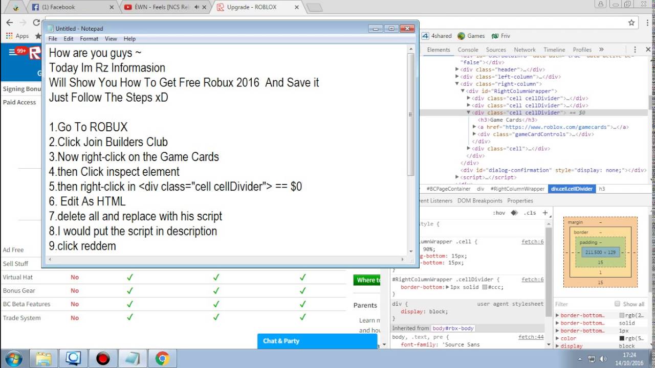Switch to the Sources tab in DevTools
This screenshot has height=368, width=655.
(496, 50)
